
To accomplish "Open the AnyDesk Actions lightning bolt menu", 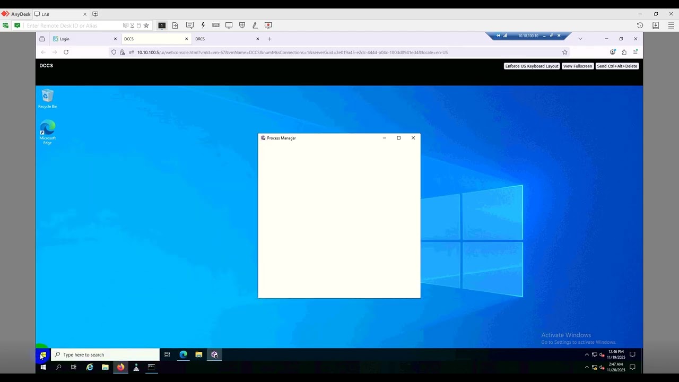I will (203, 25).
